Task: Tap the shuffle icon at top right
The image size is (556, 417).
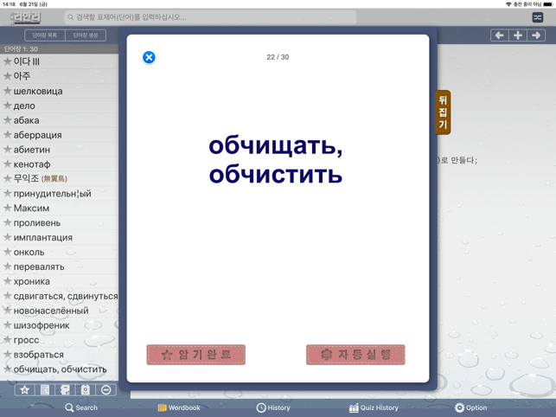Action: point(538,17)
